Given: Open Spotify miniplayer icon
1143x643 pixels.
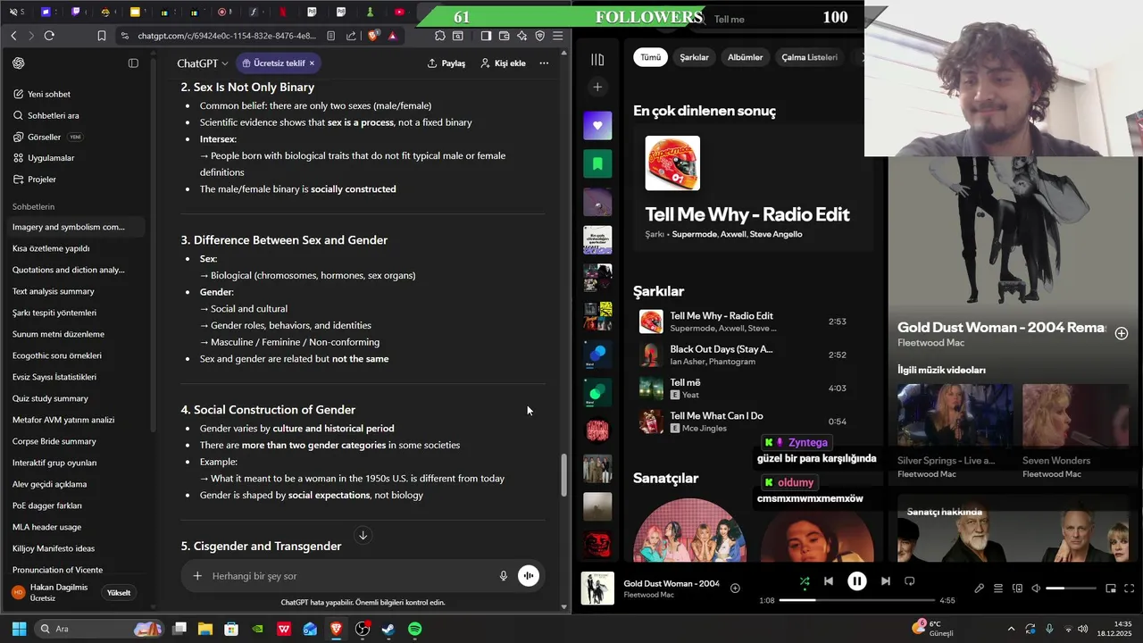Looking at the screenshot, I should pyautogui.click(x=1111, y=589).
